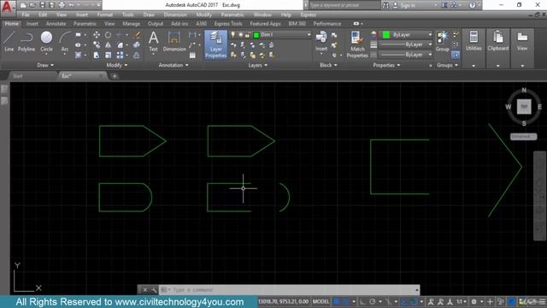Click the TOP face of ViewCube
Viewport: 547px width, 308px height.
[x=524, y=107]
